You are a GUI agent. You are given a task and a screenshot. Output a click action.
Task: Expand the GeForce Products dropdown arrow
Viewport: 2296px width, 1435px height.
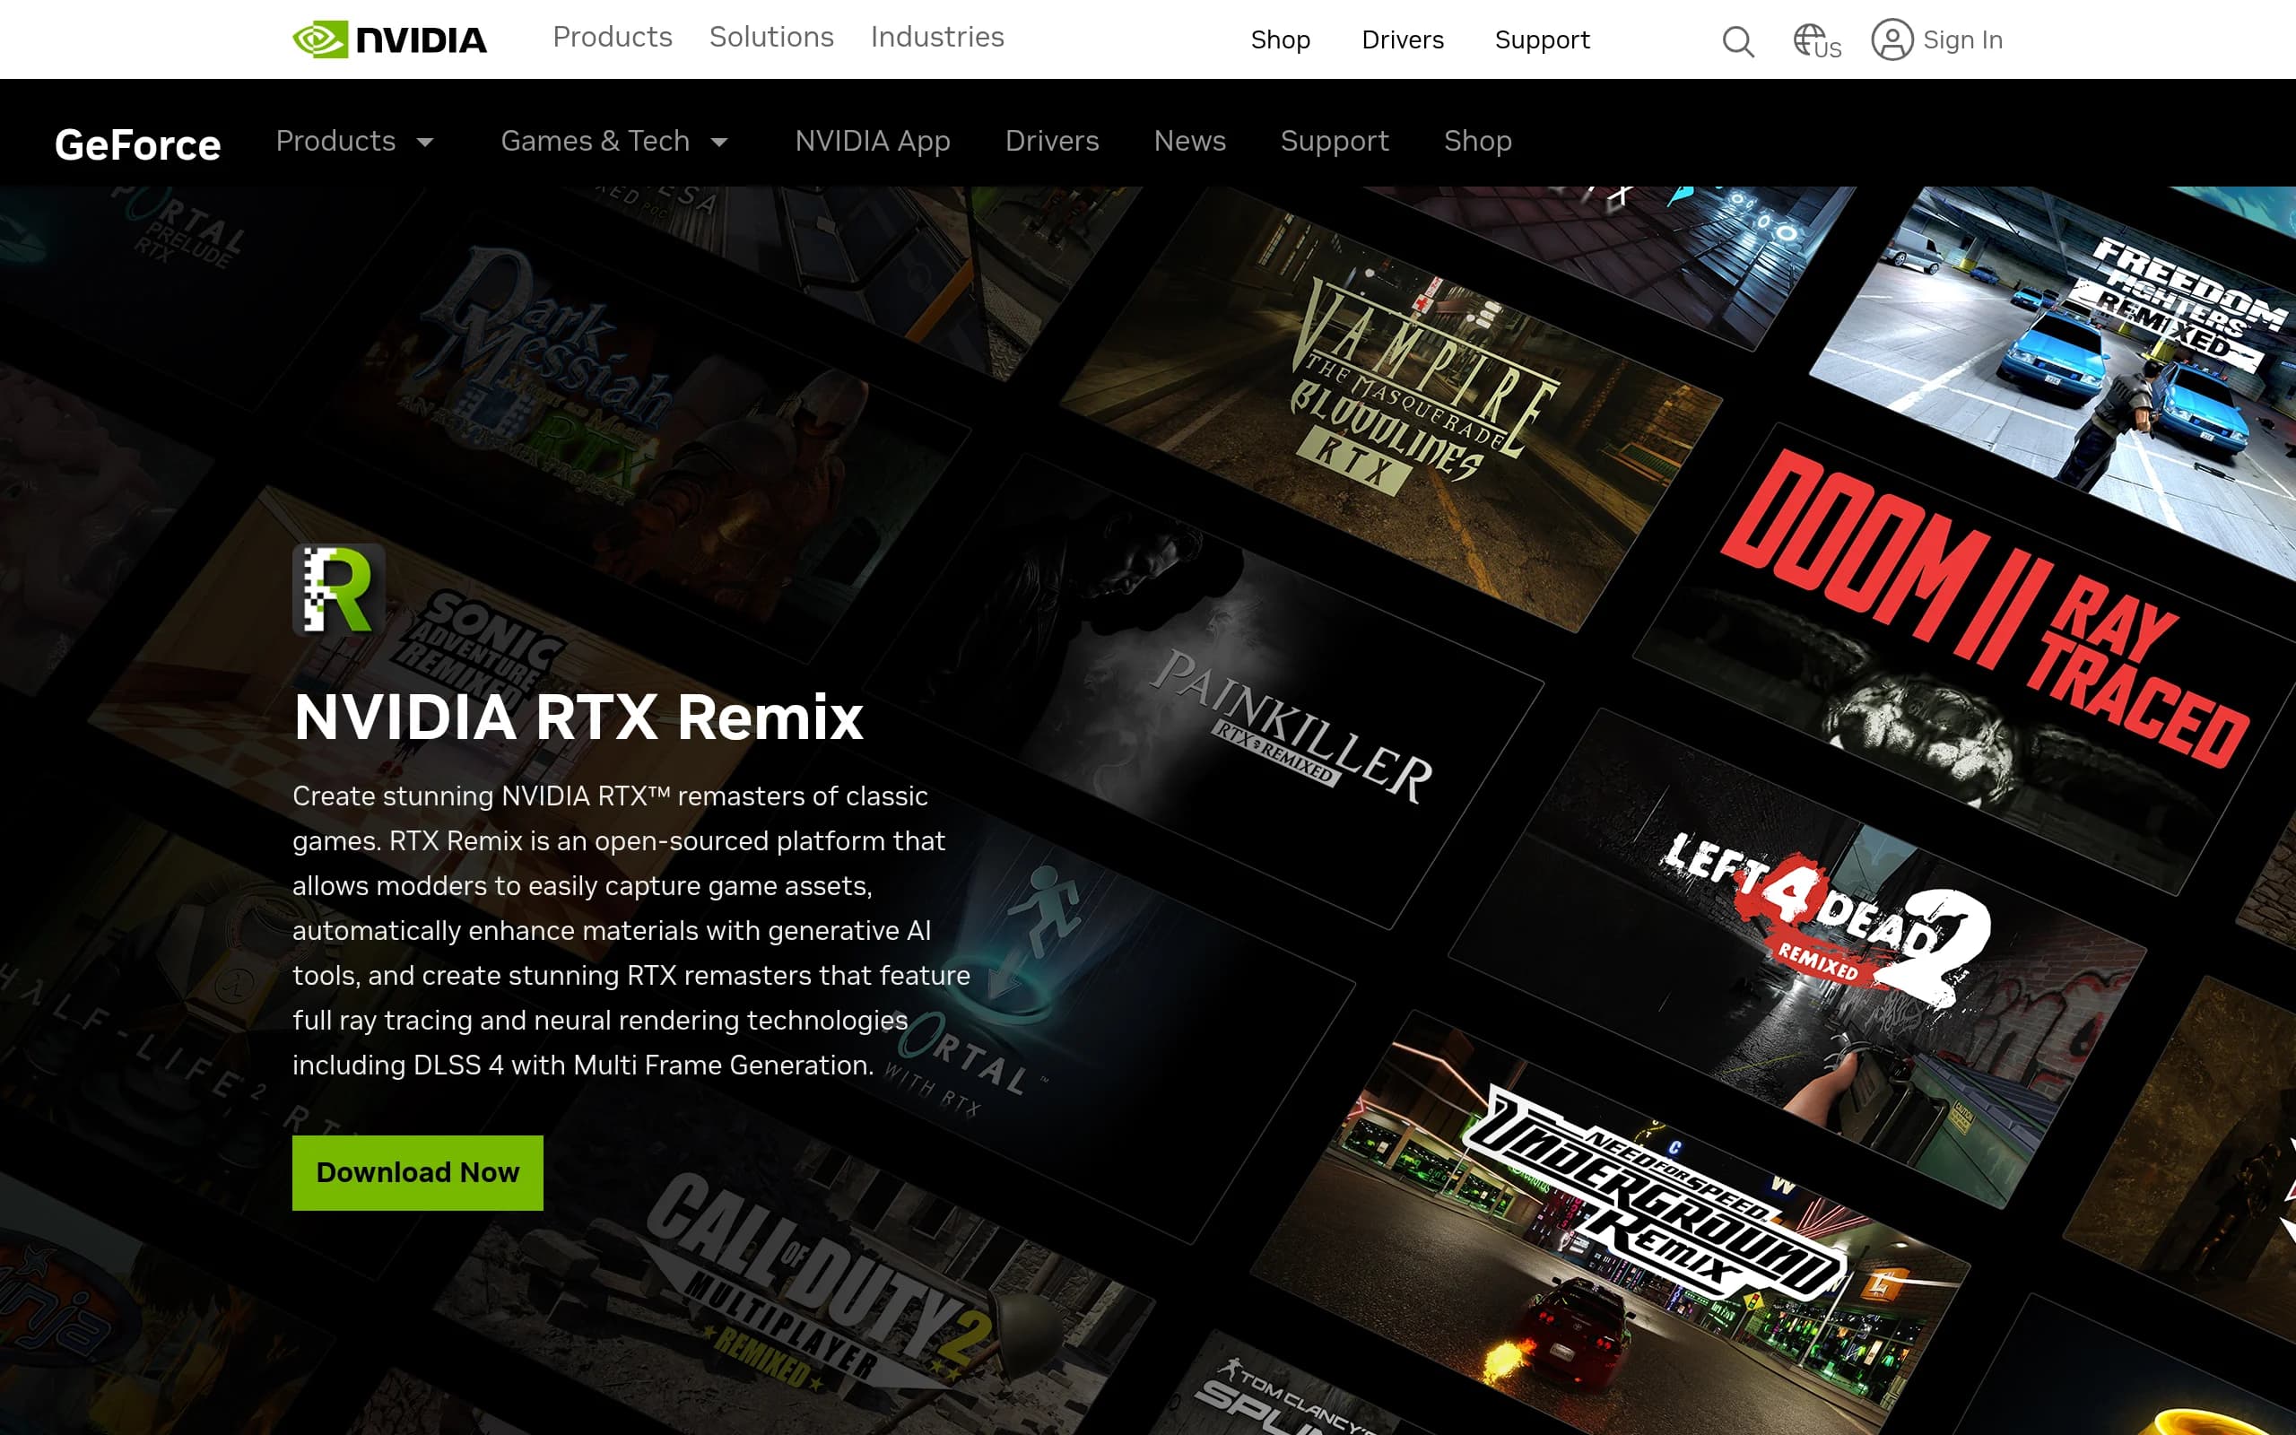coord(425,143)
